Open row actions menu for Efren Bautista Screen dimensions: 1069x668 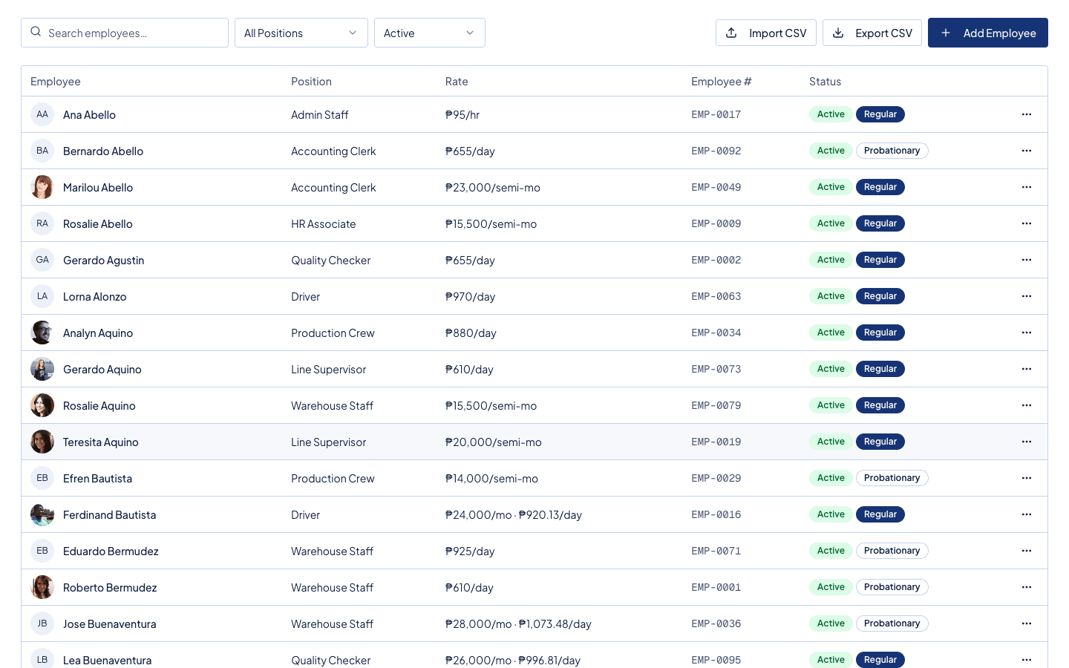tap(1027, 478)
